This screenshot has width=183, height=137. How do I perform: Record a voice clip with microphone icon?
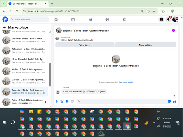click(57, 101)
